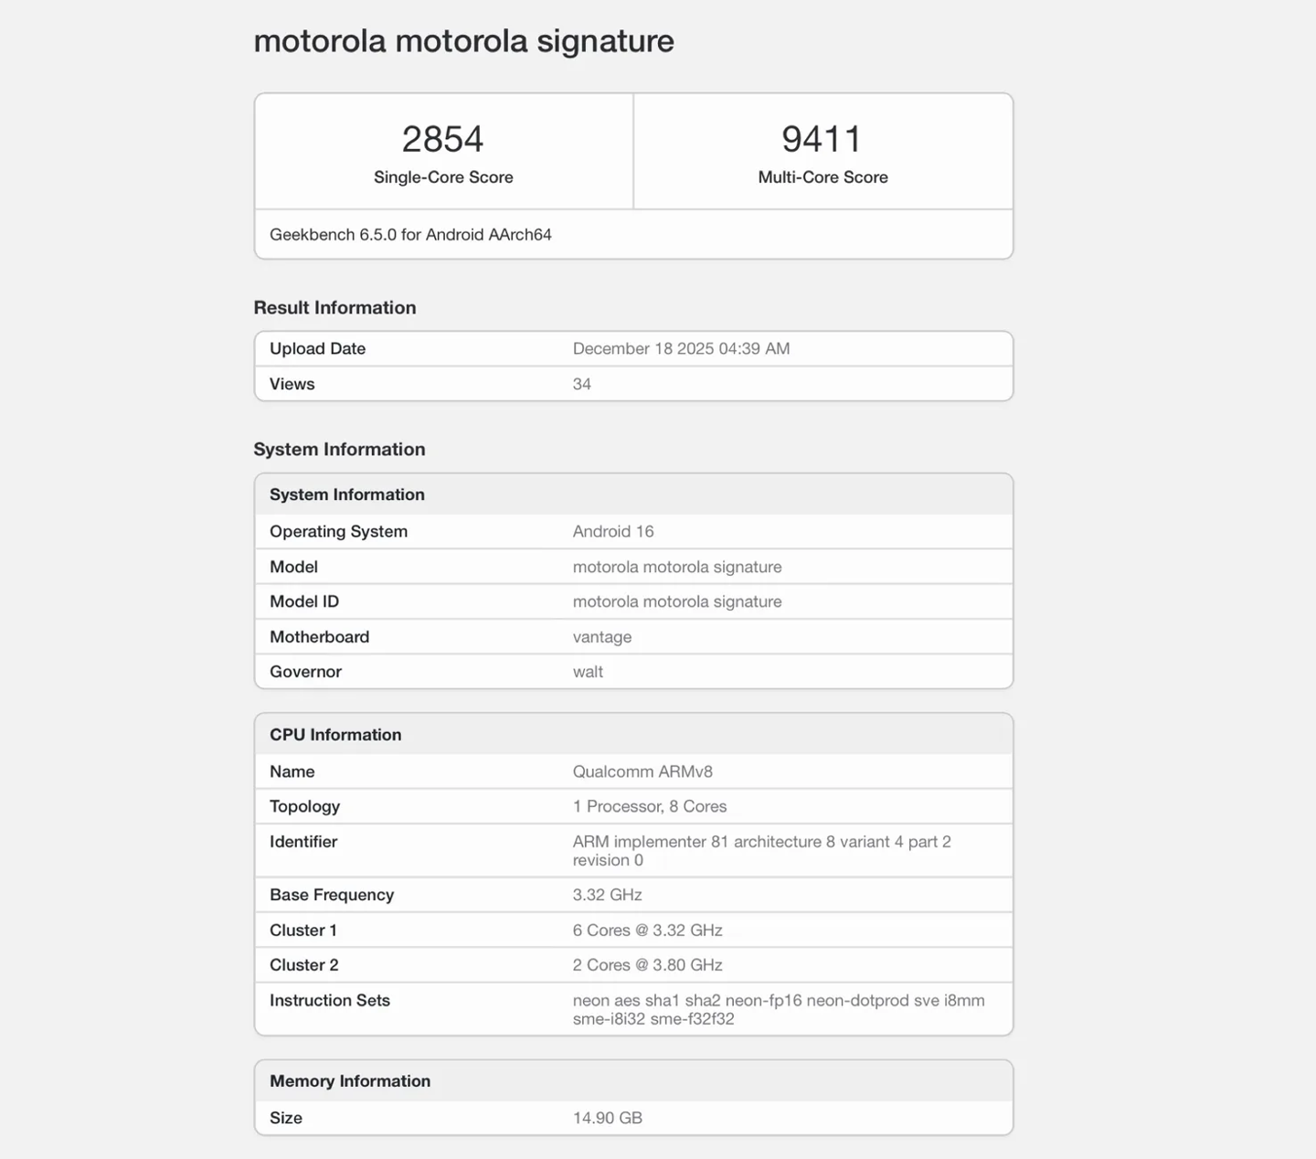Select the governor value "walt"
1316x1159 pixels.
(588, 672)
